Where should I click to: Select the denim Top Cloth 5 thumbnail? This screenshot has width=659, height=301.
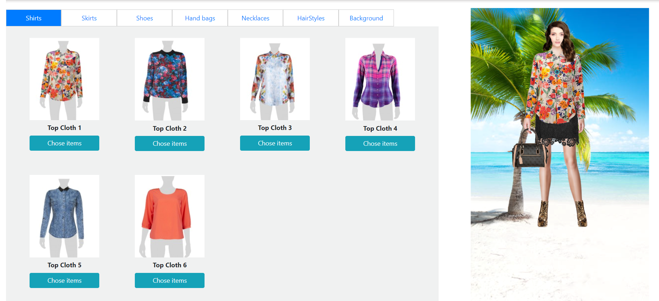coord(64,216)
